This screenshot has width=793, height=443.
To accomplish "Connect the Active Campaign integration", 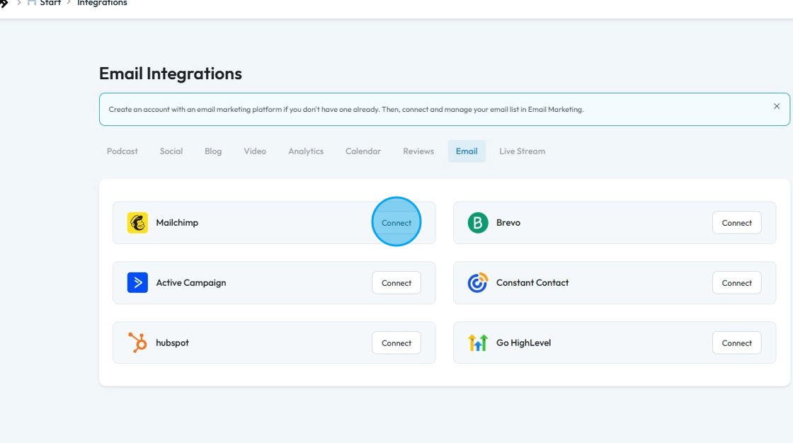I will [396, 282].
